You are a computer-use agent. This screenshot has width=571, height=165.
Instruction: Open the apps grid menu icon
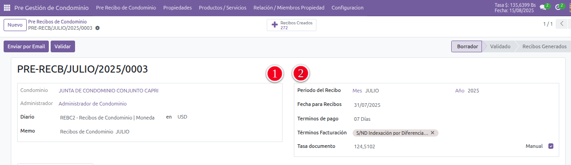click(7, 8)
